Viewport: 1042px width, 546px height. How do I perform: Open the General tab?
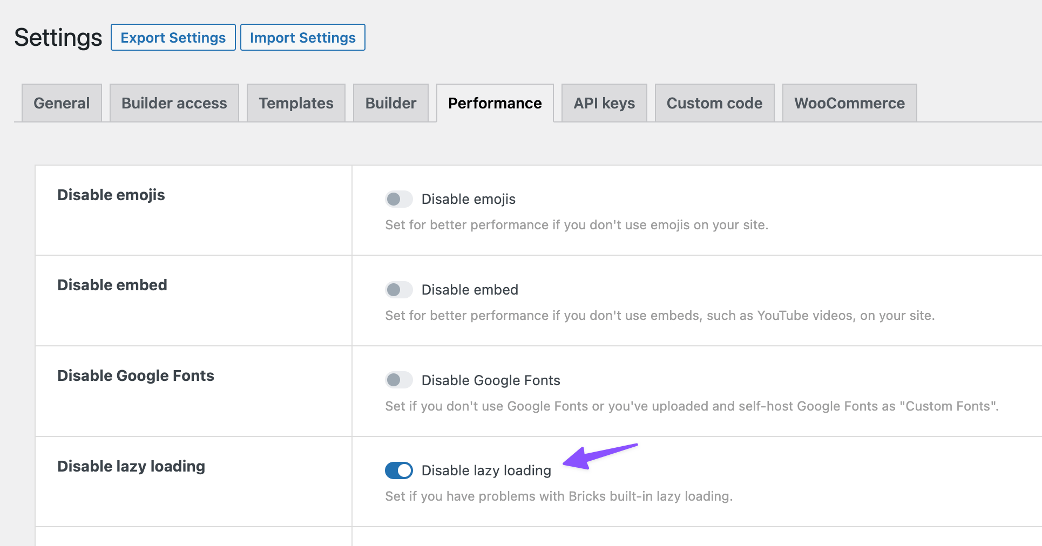[x=62, y=103]
